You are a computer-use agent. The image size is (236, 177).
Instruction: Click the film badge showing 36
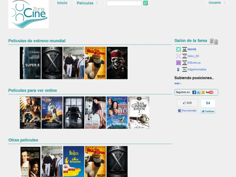[x=184, y=63]
